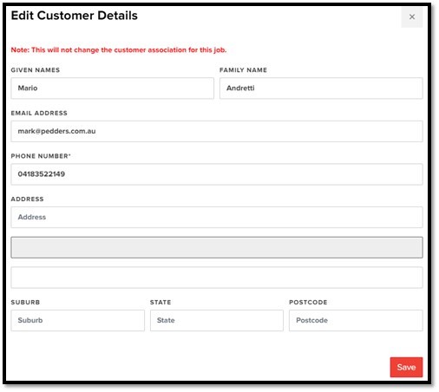Click the empty third address line field
439x392 pixels.
coord(217,278)
